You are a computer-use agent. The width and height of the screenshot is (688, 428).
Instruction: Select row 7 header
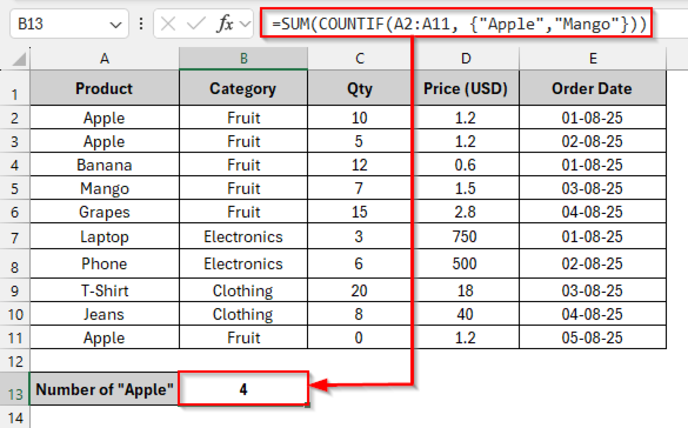tap(15, 237)
